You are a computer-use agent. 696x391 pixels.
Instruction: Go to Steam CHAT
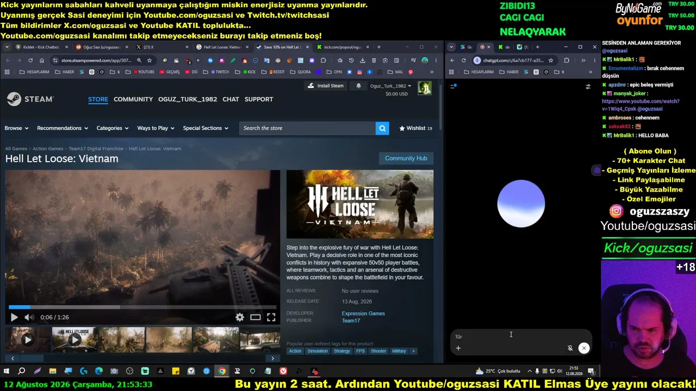(231, 99)
